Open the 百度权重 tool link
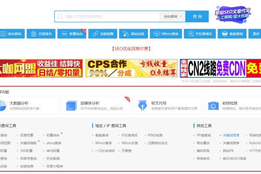This screenshot has height=174, width=261. (x=27, y=135)
